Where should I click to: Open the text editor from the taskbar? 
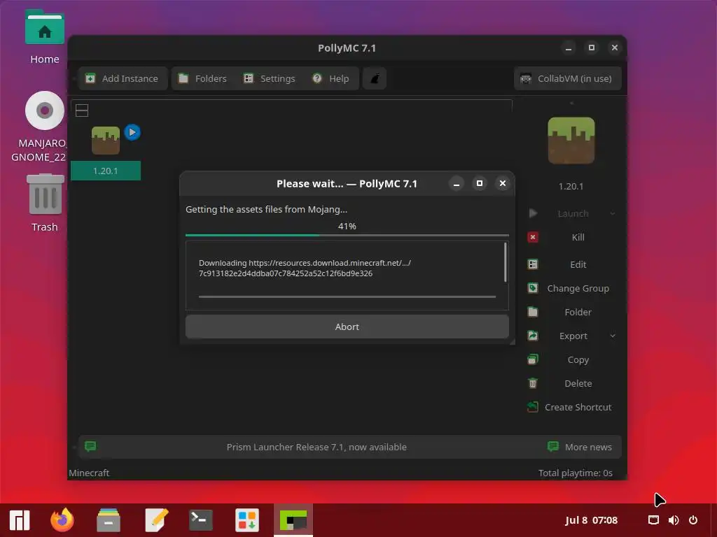pos(156,520)
